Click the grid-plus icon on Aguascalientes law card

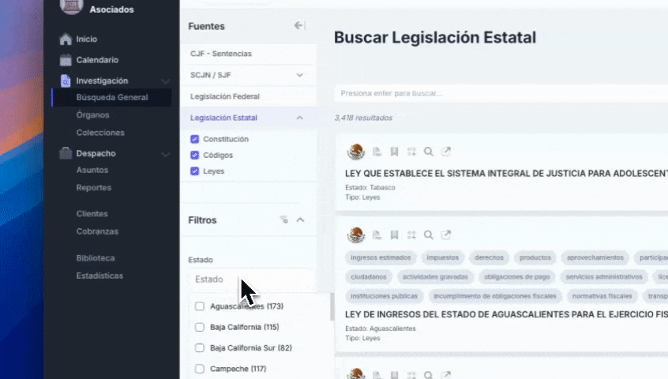(x=411, y=235)
